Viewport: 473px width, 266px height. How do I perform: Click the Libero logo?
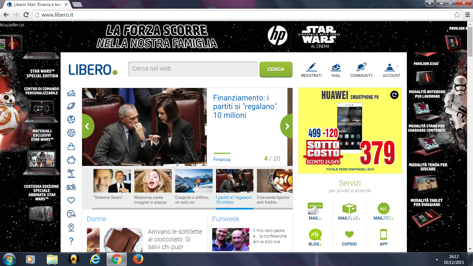[x=93, y=69]
